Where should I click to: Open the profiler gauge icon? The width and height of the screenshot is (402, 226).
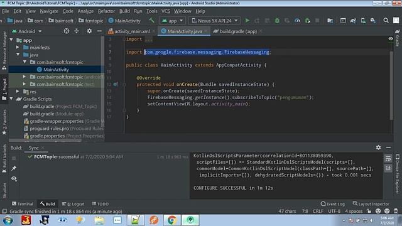pos(297,21)
